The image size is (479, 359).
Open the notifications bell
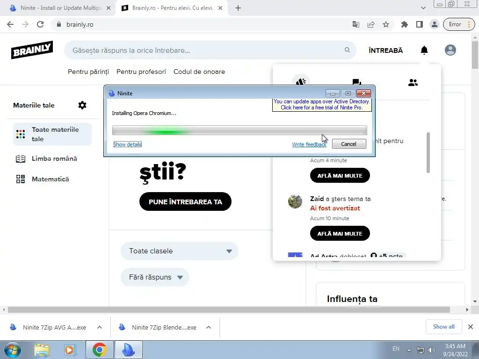pyautogui.click(x=424, y=50)
